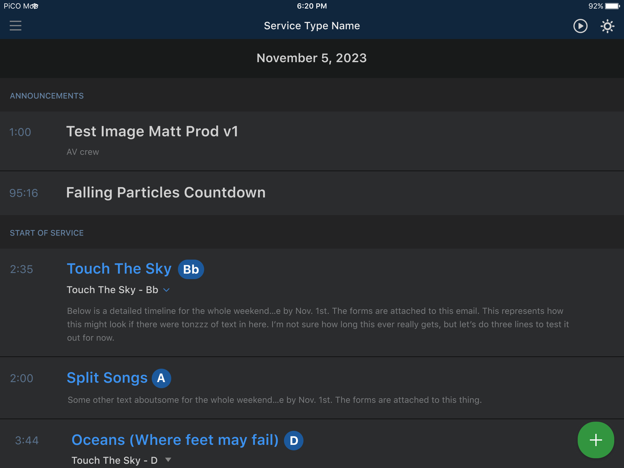Image resolution: width=624 pixels, height=468 pixels.
Task: Tap the Service Type Name title
Action: tap(312, 26)
